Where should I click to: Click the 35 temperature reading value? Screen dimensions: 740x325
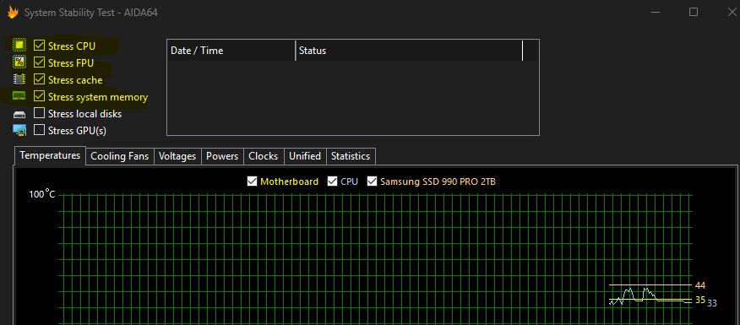tap(700, 300)
